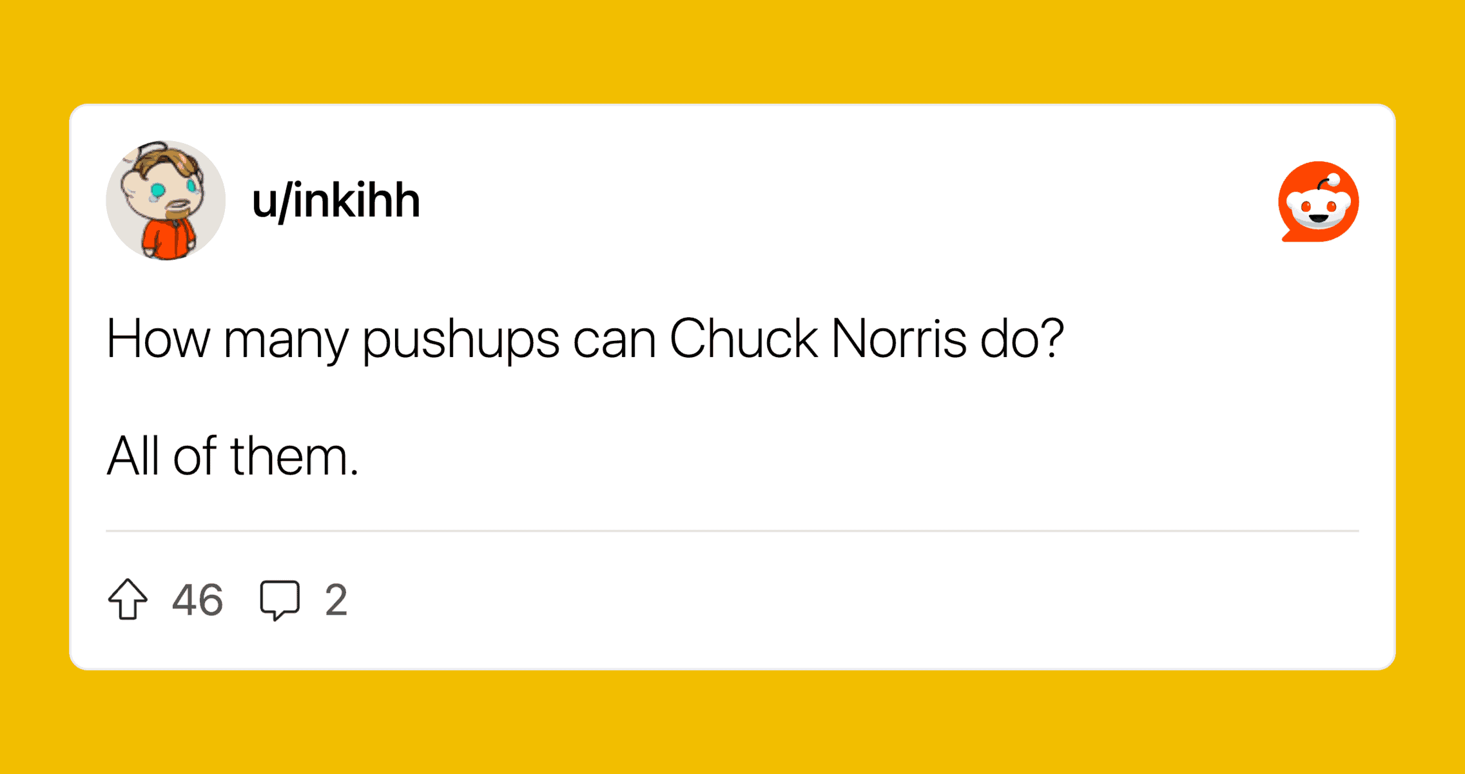The width and height of the screenshot is (1465, 774).
Task: Click the word "Chuck" in the post title
Action: pyautogui.click(x=743, y=339)
